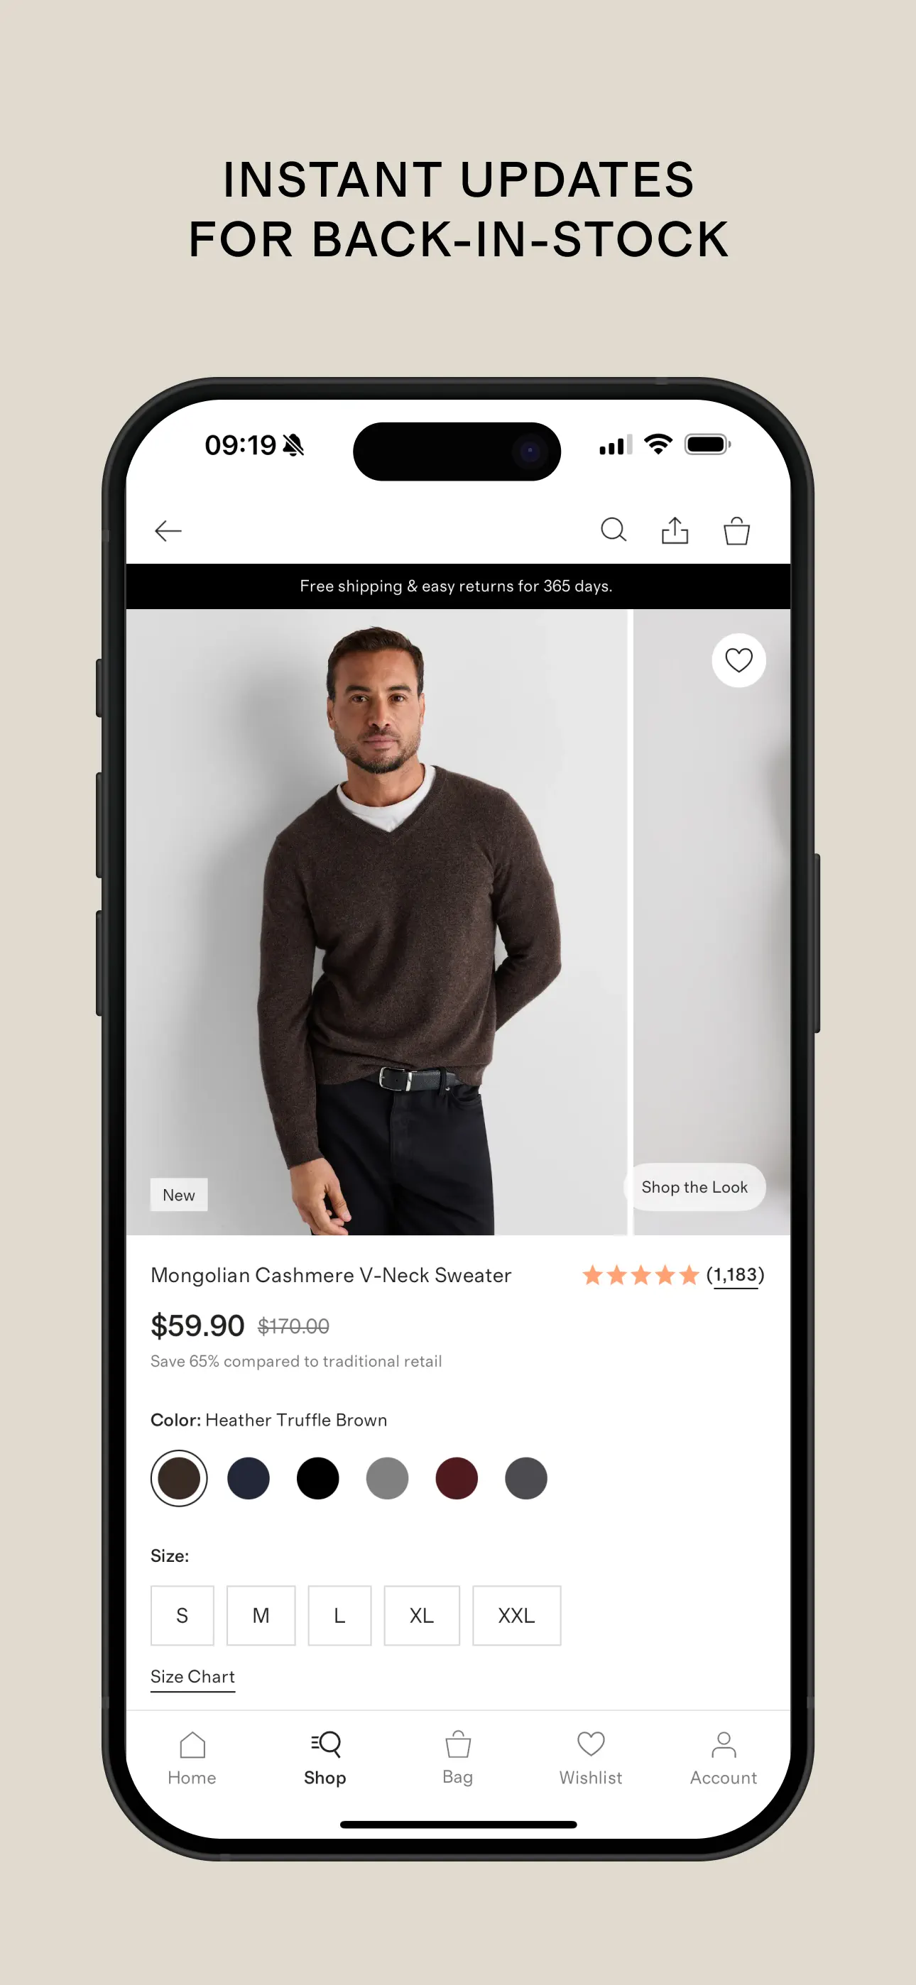Open the Size Chart link
Viewport: 916px width, 1985px height.
[192, 1677]
